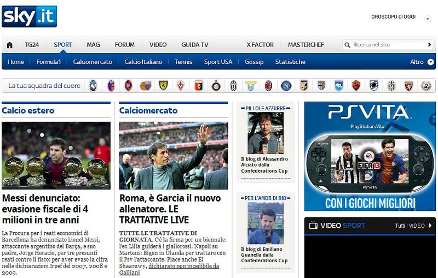Open the Gossip submenu item
This screenshot has height=278, width=438.
click(254, 62)
